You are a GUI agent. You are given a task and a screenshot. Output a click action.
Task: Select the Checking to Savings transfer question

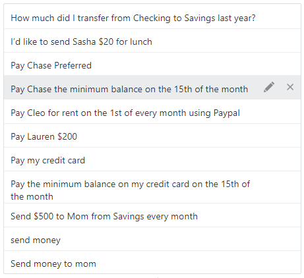click(152, 16)
